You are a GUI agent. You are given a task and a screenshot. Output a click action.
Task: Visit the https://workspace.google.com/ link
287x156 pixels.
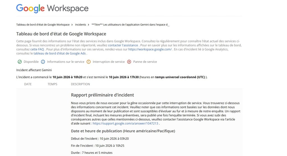(150, 49)
